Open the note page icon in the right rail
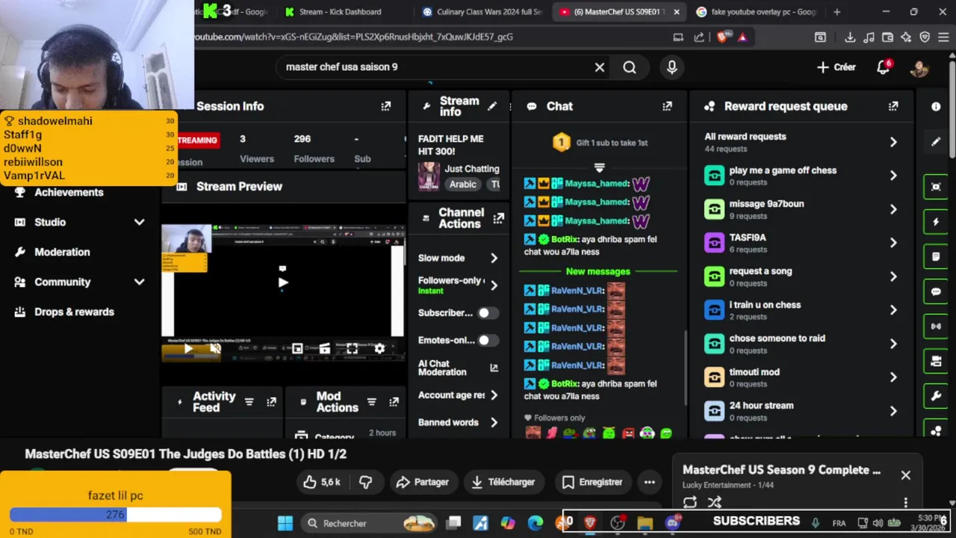This screenshot has height=538, width=956. [x=936, y=257]
